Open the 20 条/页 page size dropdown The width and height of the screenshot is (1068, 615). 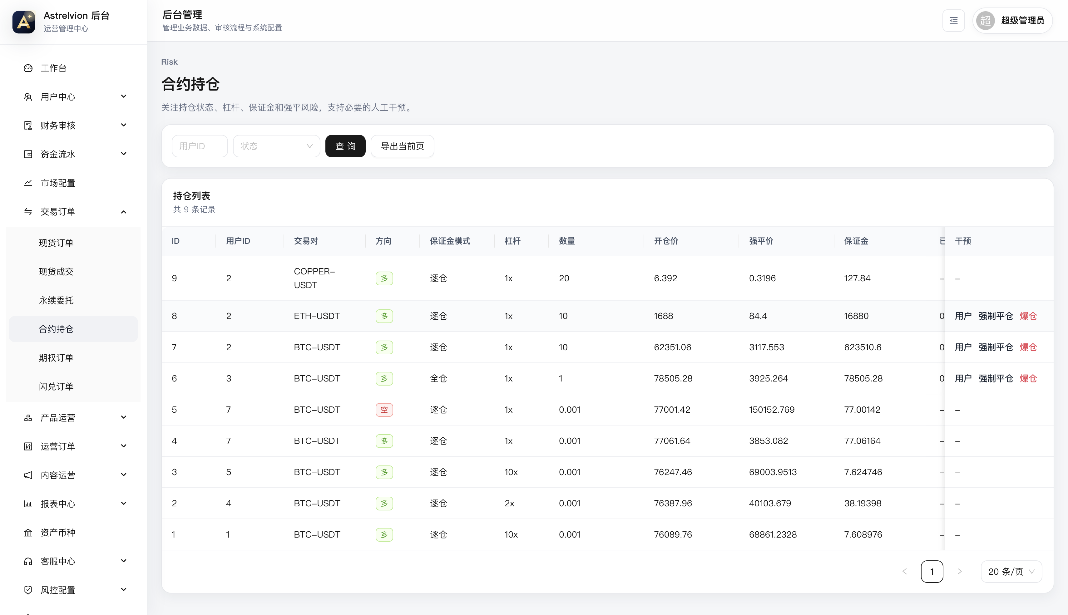click(1011, 572)
